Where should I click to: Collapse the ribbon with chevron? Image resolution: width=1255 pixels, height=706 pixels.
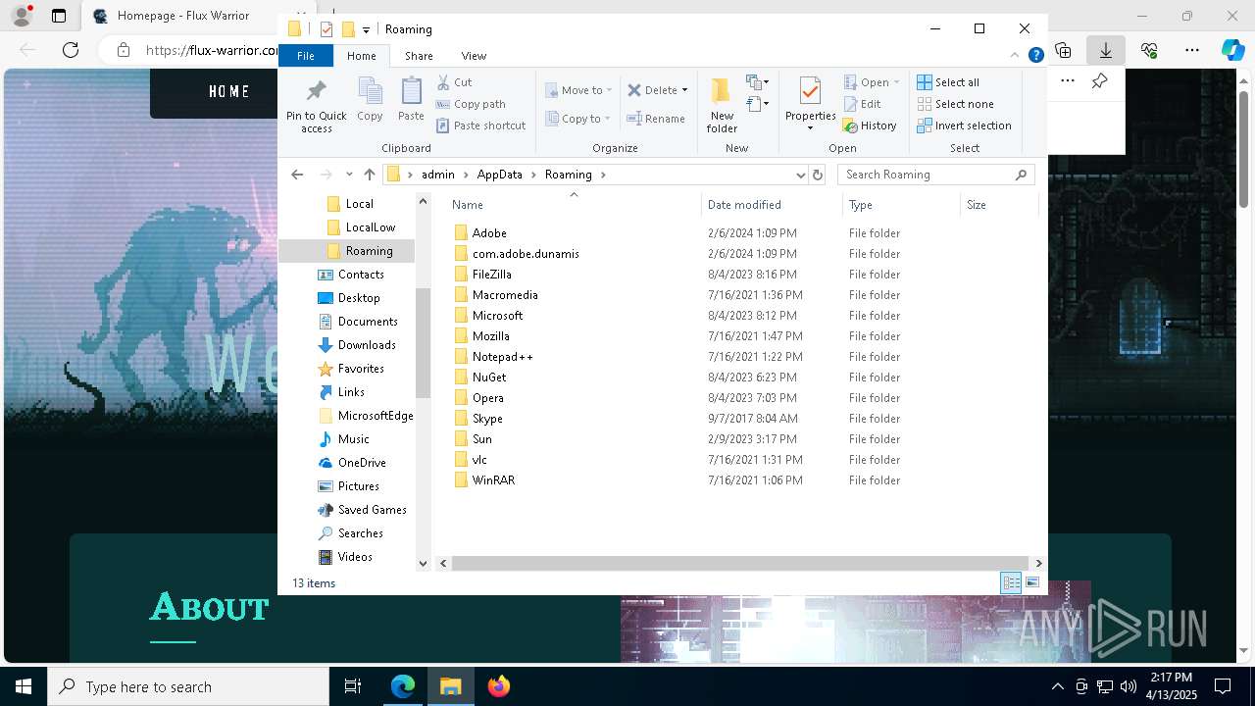[1015, 56]
